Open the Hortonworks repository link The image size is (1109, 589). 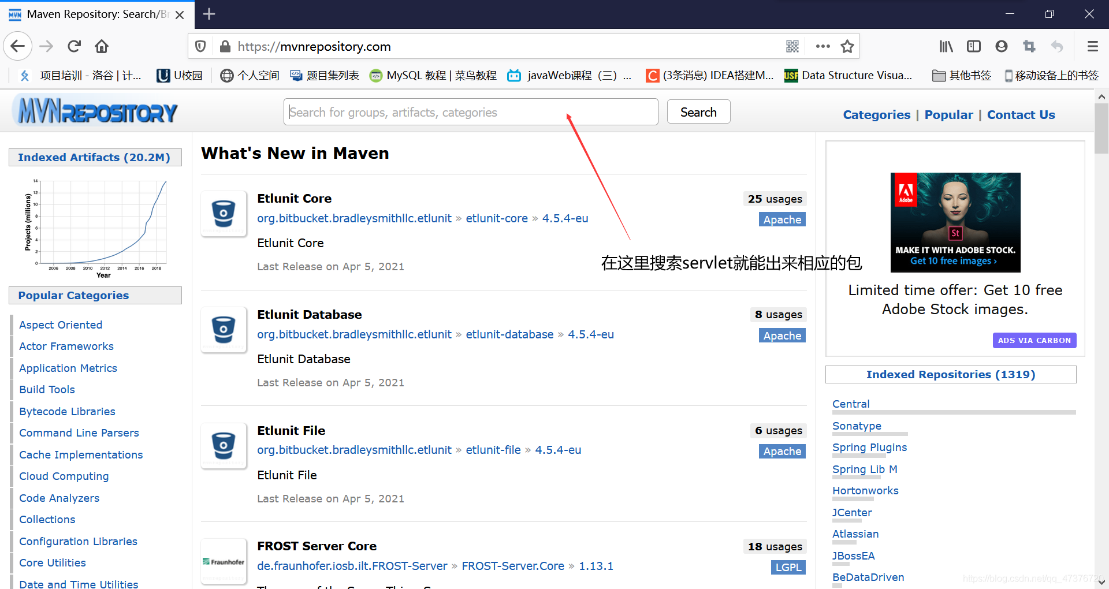pos(865,490)
